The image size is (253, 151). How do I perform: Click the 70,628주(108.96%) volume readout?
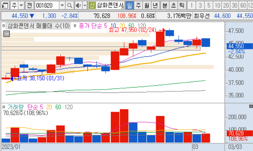point(26,113)
